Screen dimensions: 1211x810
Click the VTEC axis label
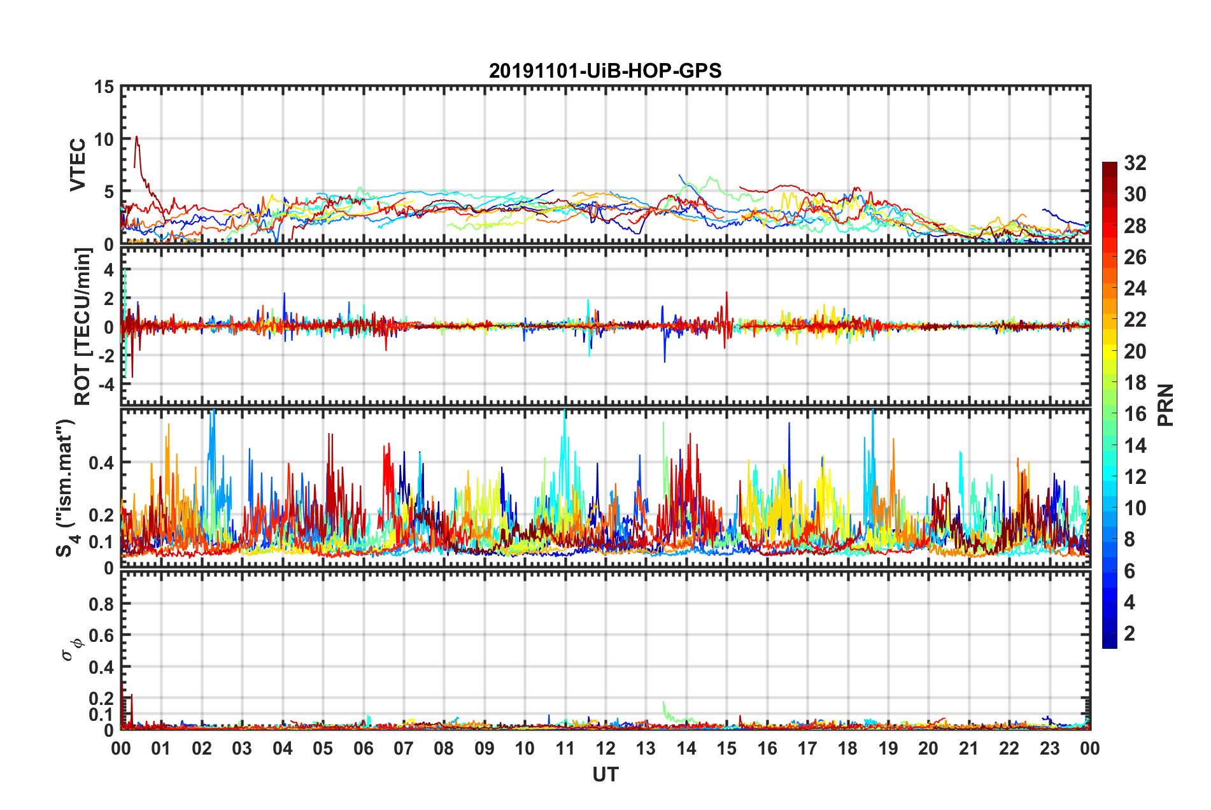pyautogui.click(x=78, y=165)
